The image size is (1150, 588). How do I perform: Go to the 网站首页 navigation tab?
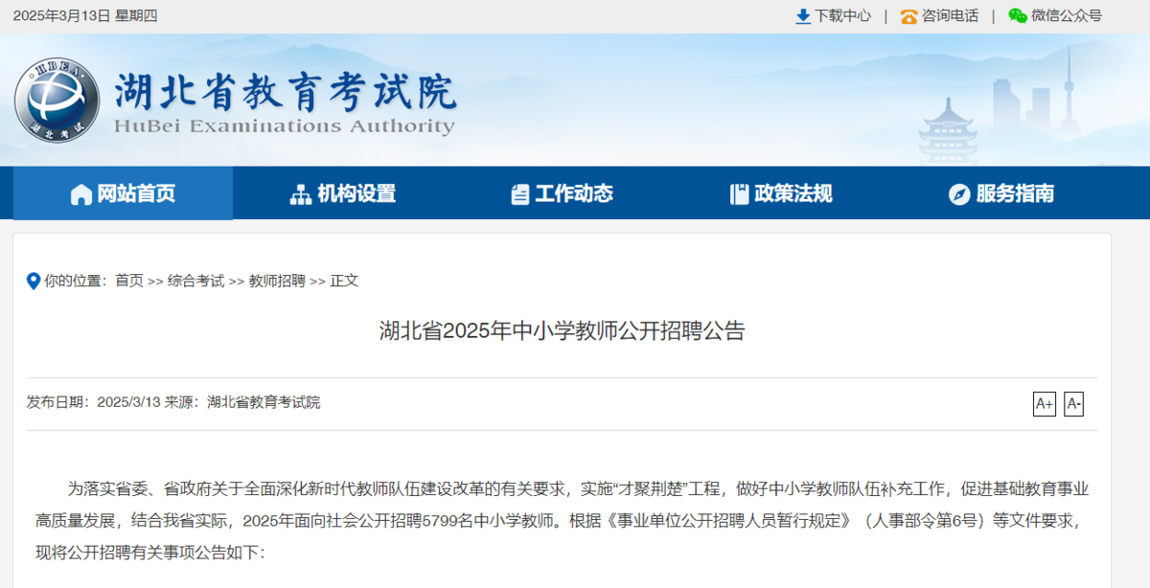(123, 193)
